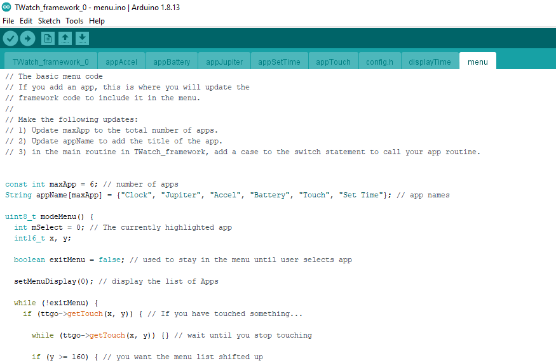556x363 pixels.
Task: Click the '3) in the main routine' comment
Action: pyautogui.click(x=243, y=152)
